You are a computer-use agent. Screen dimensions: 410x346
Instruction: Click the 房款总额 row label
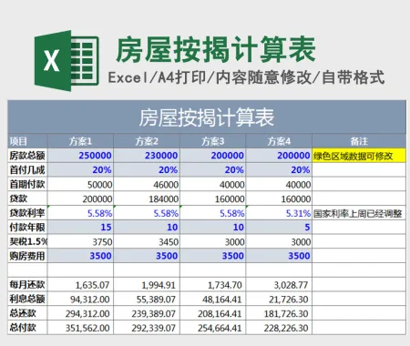[27, 156]
